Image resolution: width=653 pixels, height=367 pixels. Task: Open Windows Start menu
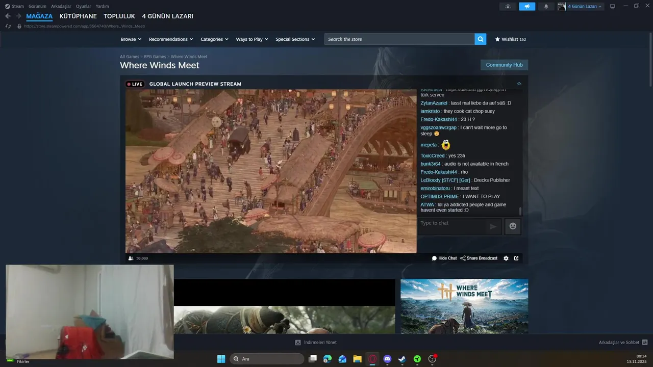[x=221, y=359]
